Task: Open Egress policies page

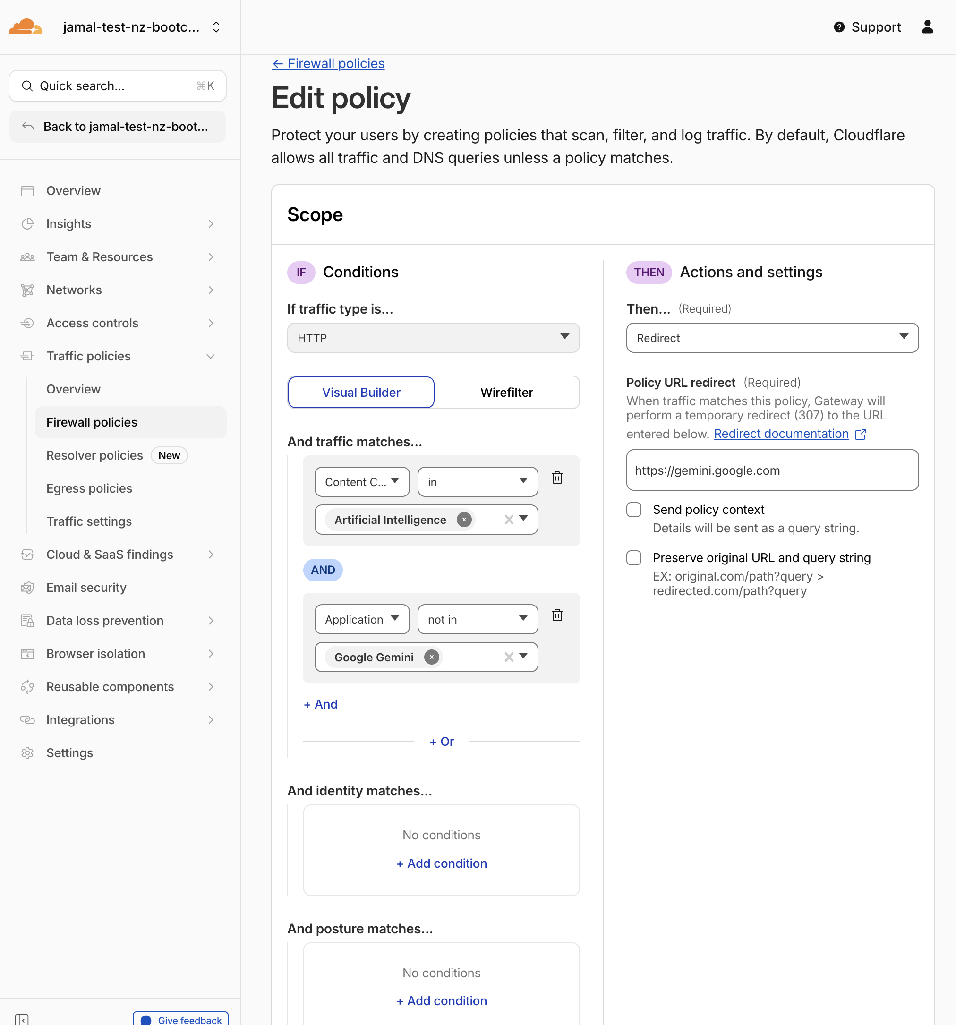Action: pos(89,488)
